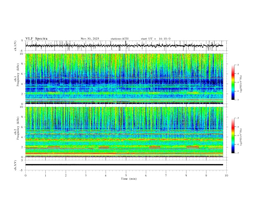The image size is (255, 197).
Task: Select the Nov.30, 2025 date label
Action: click(x=90, y=39)
